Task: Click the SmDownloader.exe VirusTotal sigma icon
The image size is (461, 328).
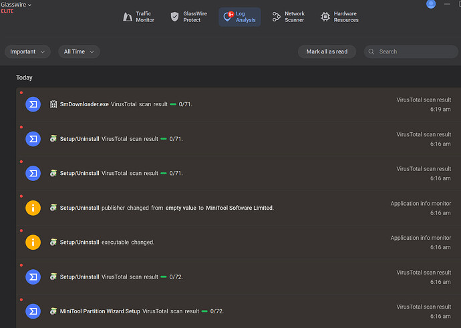Action: [33, 104]
